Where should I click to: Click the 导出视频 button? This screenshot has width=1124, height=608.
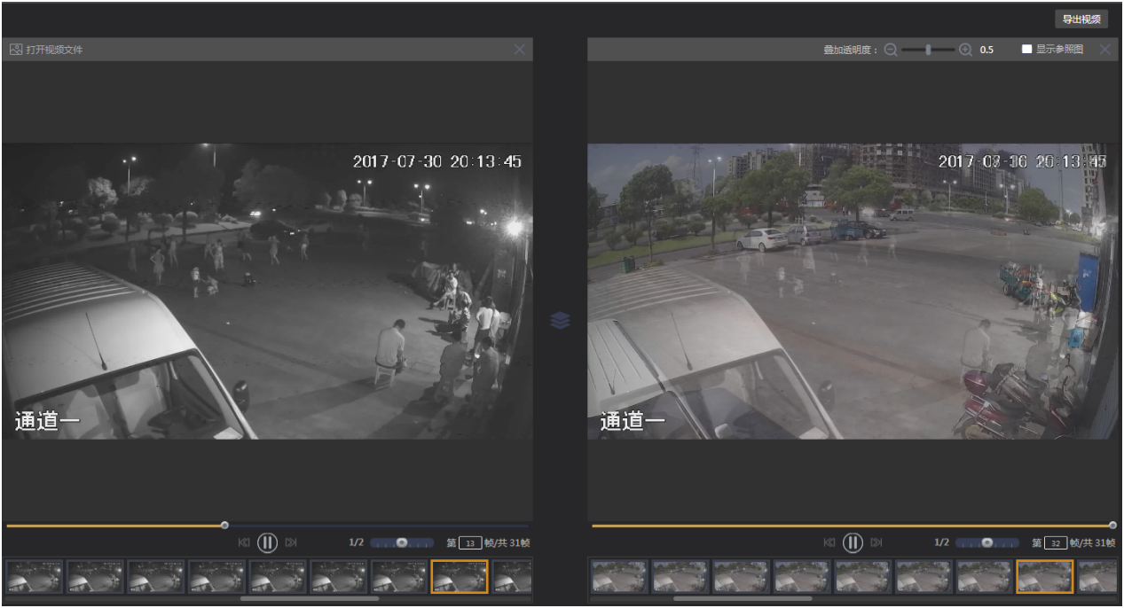pos(1081,19)
